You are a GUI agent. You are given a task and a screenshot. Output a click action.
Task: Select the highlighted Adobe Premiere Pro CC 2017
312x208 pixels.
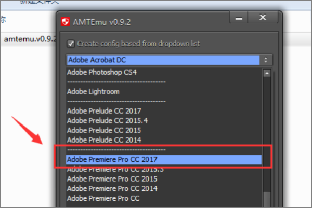(112, 159)
